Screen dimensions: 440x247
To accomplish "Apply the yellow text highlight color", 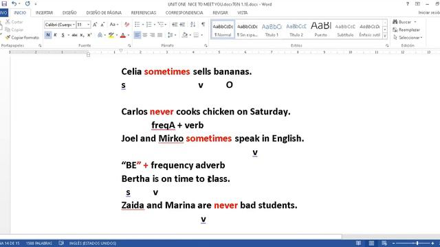I will (111, 35).
